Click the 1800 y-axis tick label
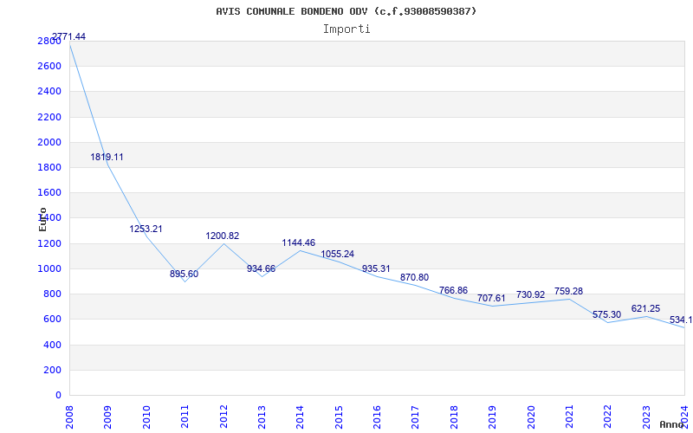 [49, 167]
